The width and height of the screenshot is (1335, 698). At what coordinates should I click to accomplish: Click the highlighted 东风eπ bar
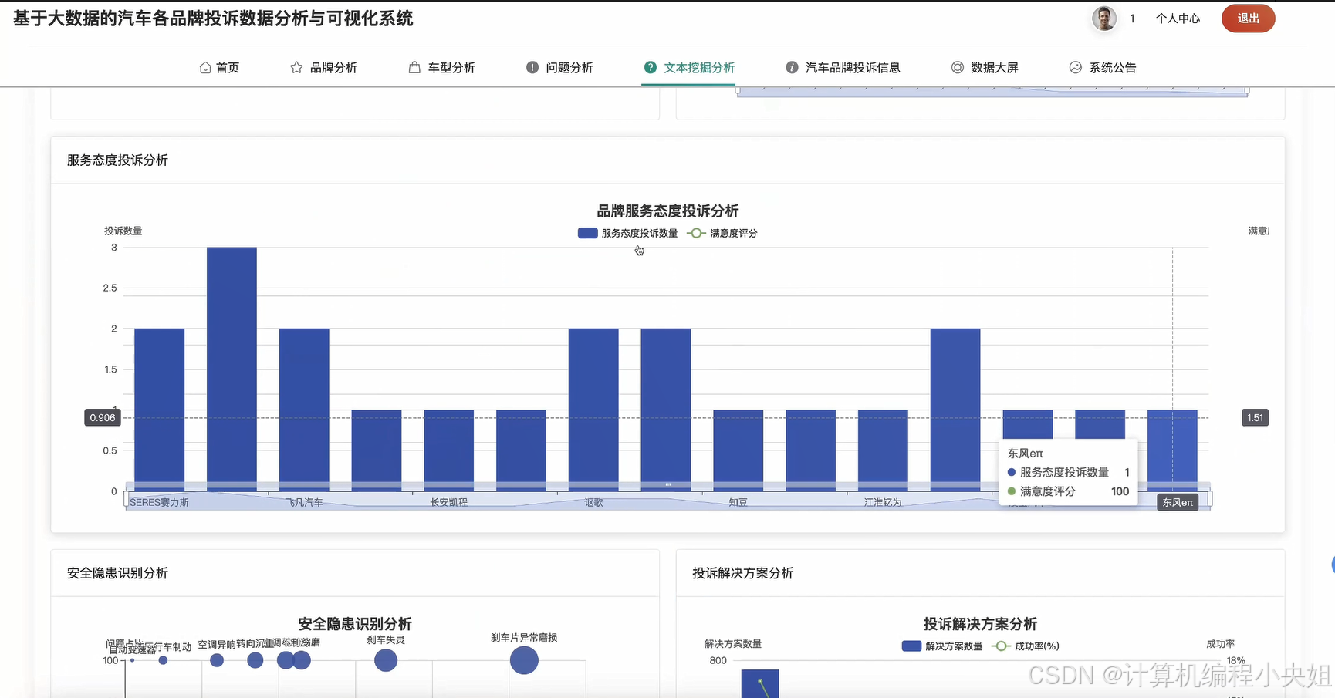(x=1172, y=450)
